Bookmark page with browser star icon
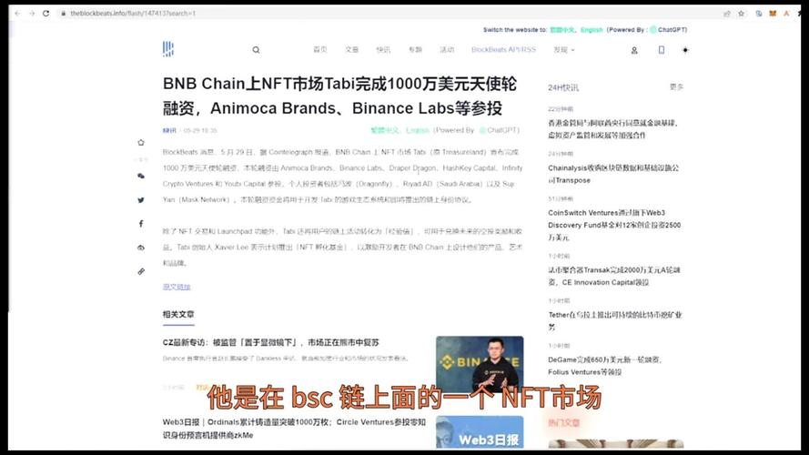The height and width of the screenshot is (455, 809). (742, 14)
